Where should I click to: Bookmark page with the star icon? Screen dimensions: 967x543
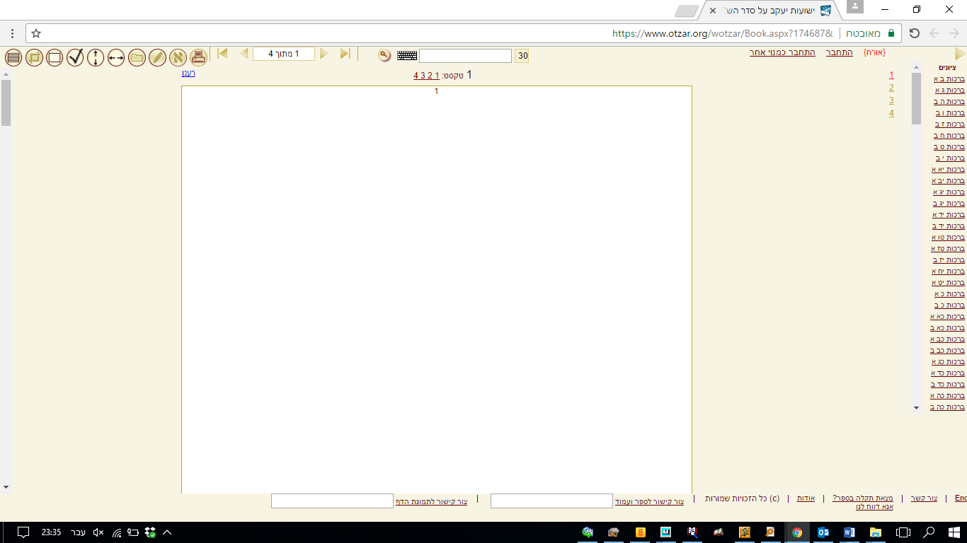[x=36, y=33]
